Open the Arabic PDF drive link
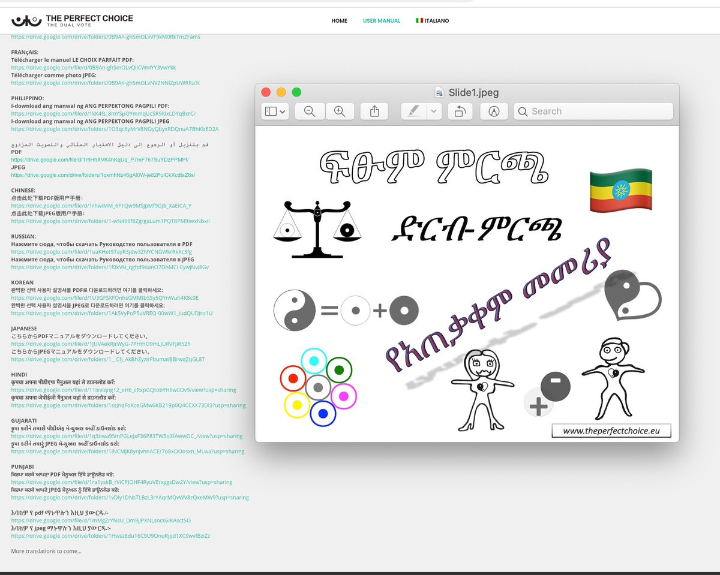Viewport: 720px width, 575px height. (100, 159)
